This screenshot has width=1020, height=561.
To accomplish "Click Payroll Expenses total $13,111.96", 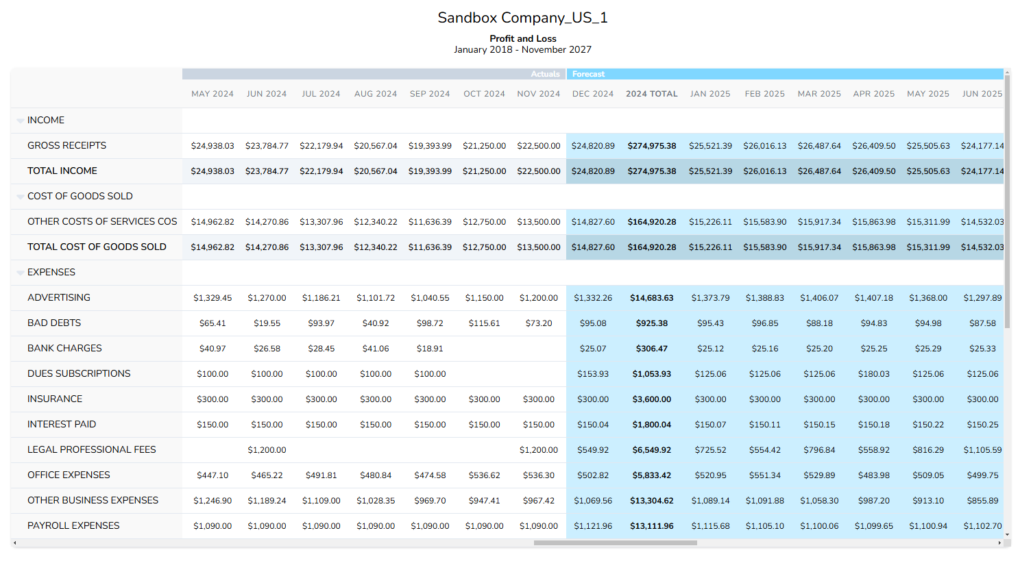I will (652, 526).
